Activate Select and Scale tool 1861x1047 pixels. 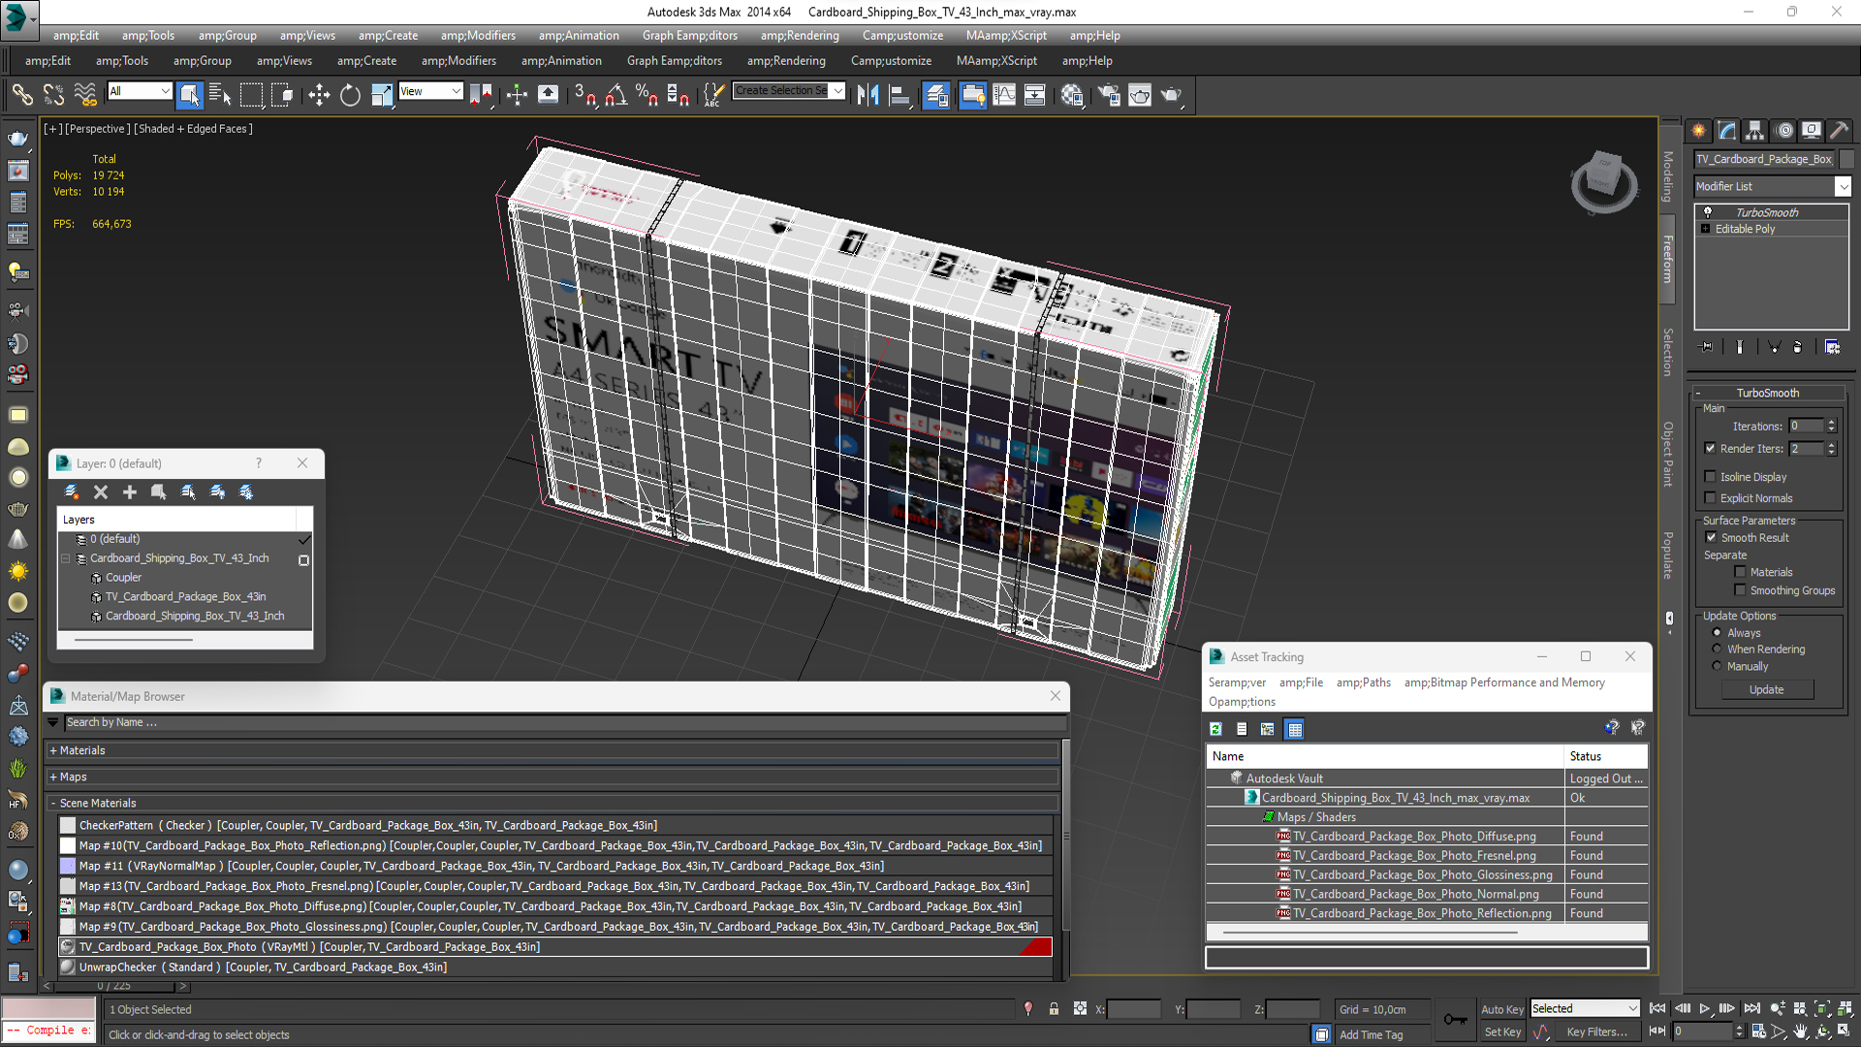[382, 94]
